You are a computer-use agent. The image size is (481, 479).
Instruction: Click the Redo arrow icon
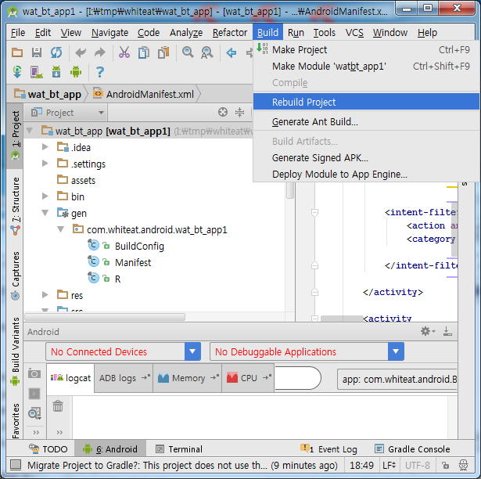click(99, 52)
